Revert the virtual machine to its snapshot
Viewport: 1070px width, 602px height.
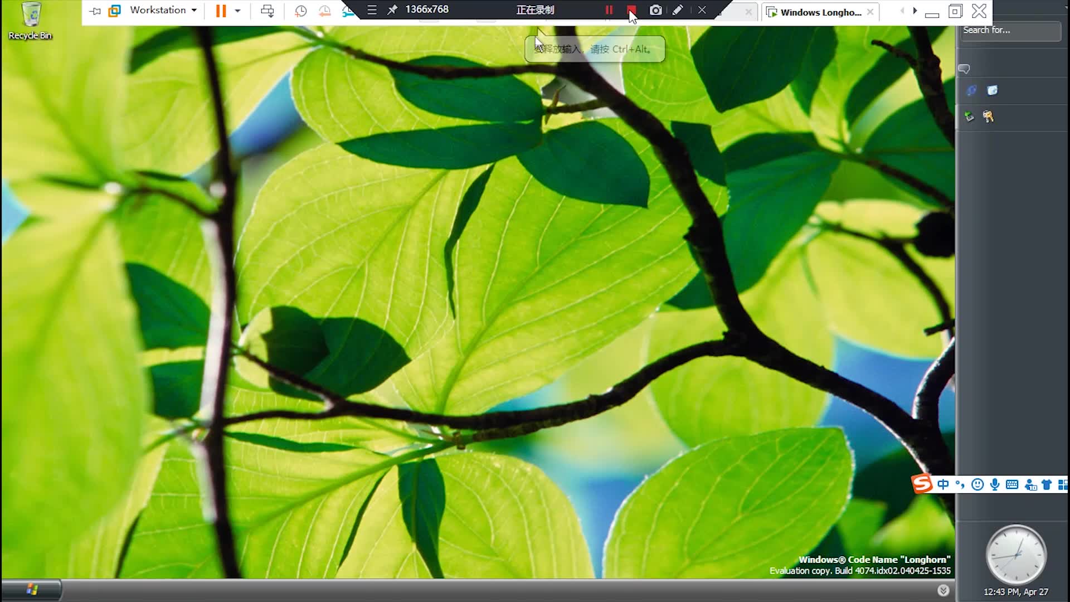click(x=325, y=11)
